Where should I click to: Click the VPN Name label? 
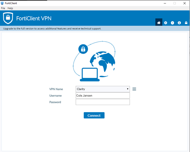56,89
